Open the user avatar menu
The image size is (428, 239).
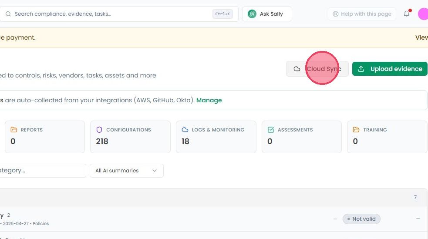(x=423, y=14)
